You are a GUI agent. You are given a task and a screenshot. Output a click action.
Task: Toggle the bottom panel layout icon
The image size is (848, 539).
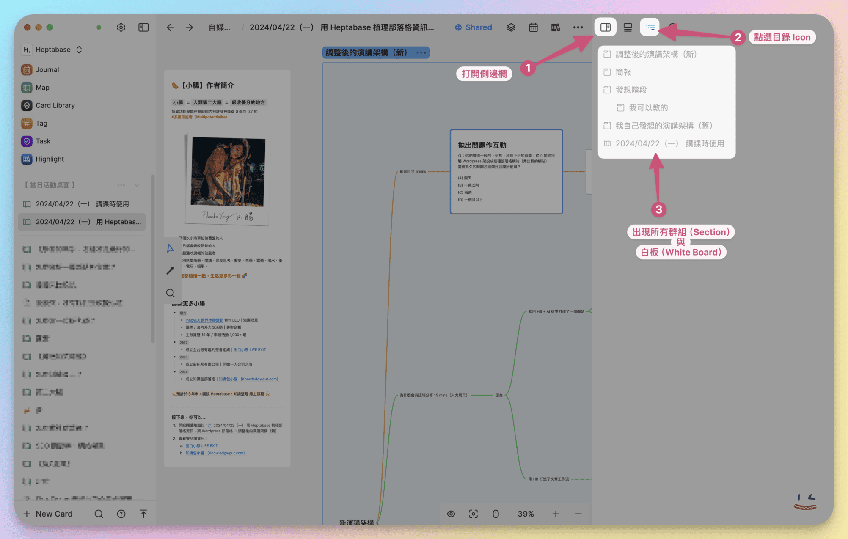628,27
